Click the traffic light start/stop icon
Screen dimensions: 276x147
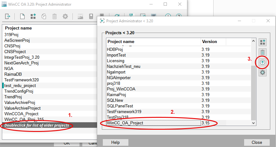91,16
